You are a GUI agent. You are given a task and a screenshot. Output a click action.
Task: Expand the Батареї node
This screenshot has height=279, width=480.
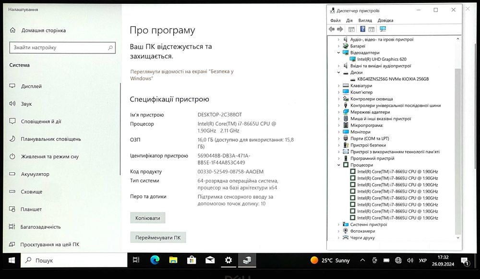(338, 46)
